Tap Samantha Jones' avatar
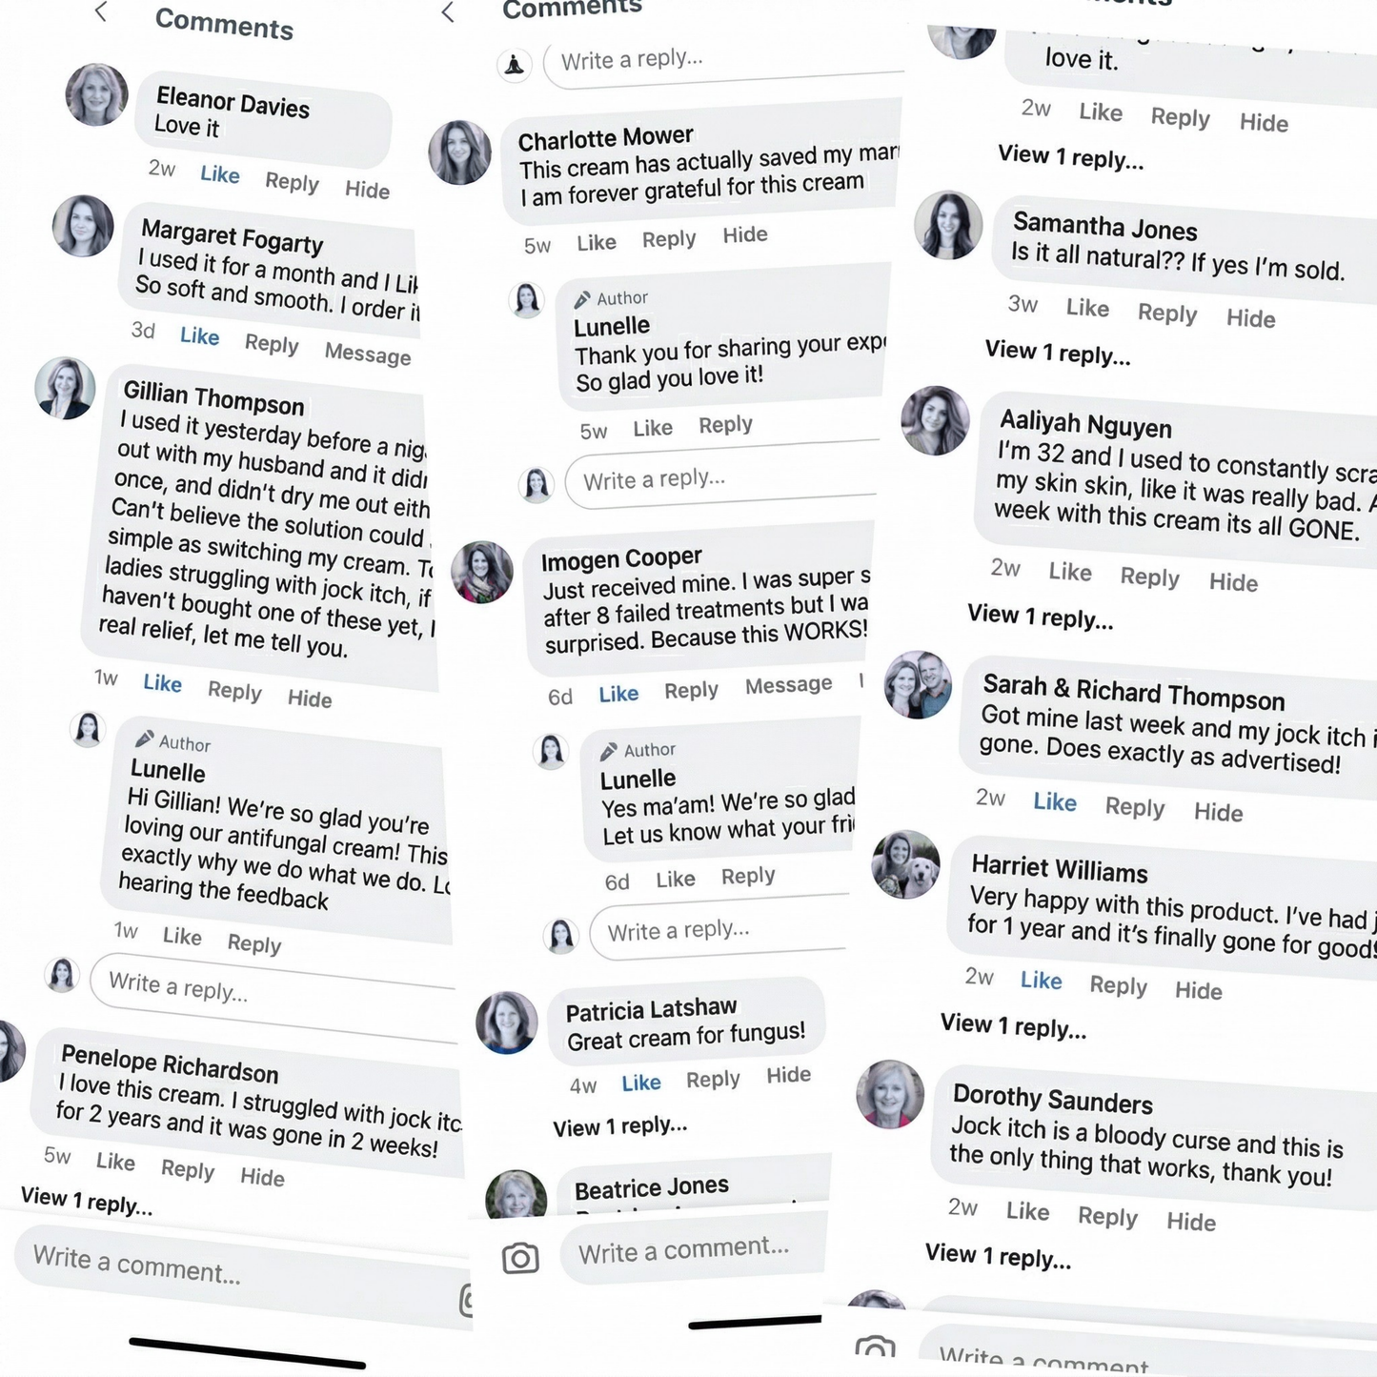 tap(948, 226)
